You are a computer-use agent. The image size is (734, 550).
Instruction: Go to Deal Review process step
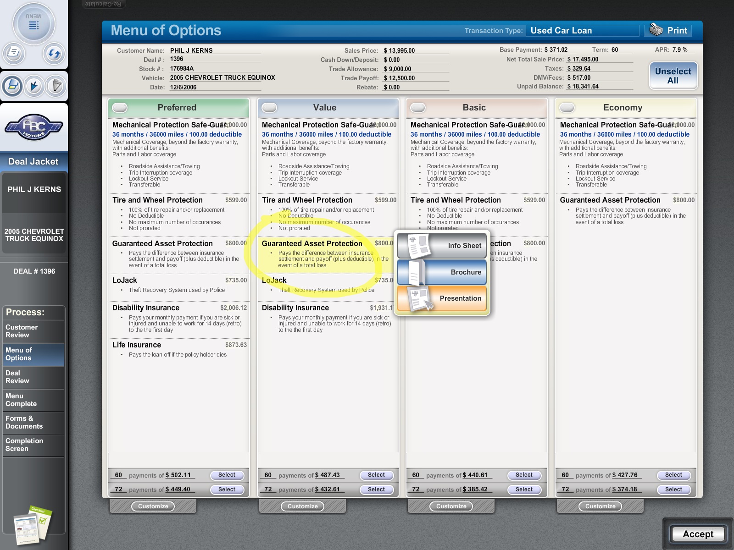tap(33, 377)
